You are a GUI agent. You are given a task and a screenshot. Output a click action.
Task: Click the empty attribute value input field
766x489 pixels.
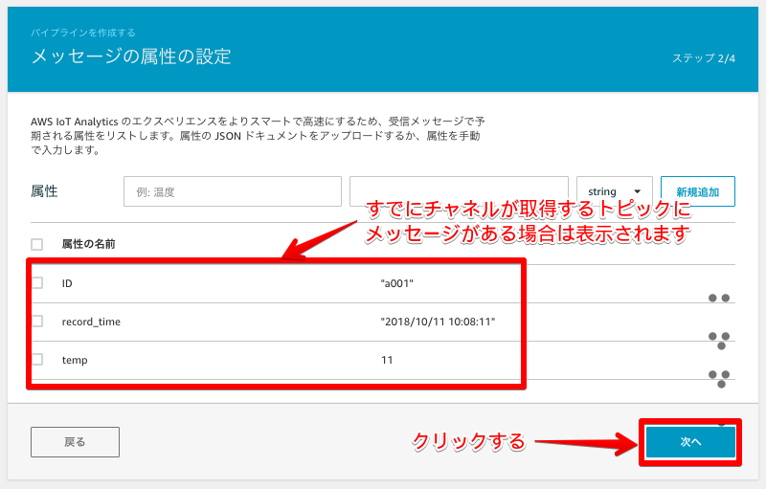tap(459, 191)
